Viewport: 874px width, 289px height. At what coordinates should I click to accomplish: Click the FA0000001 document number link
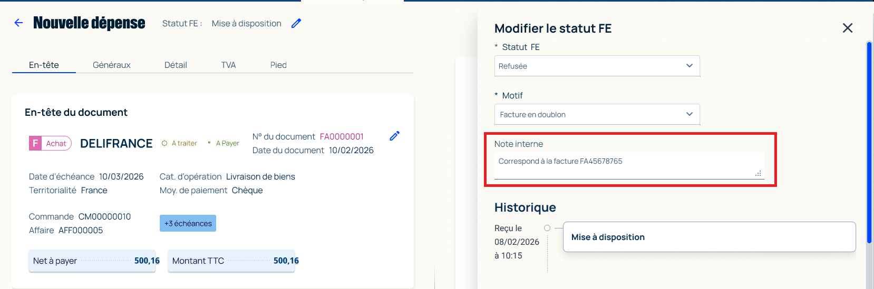342,136
